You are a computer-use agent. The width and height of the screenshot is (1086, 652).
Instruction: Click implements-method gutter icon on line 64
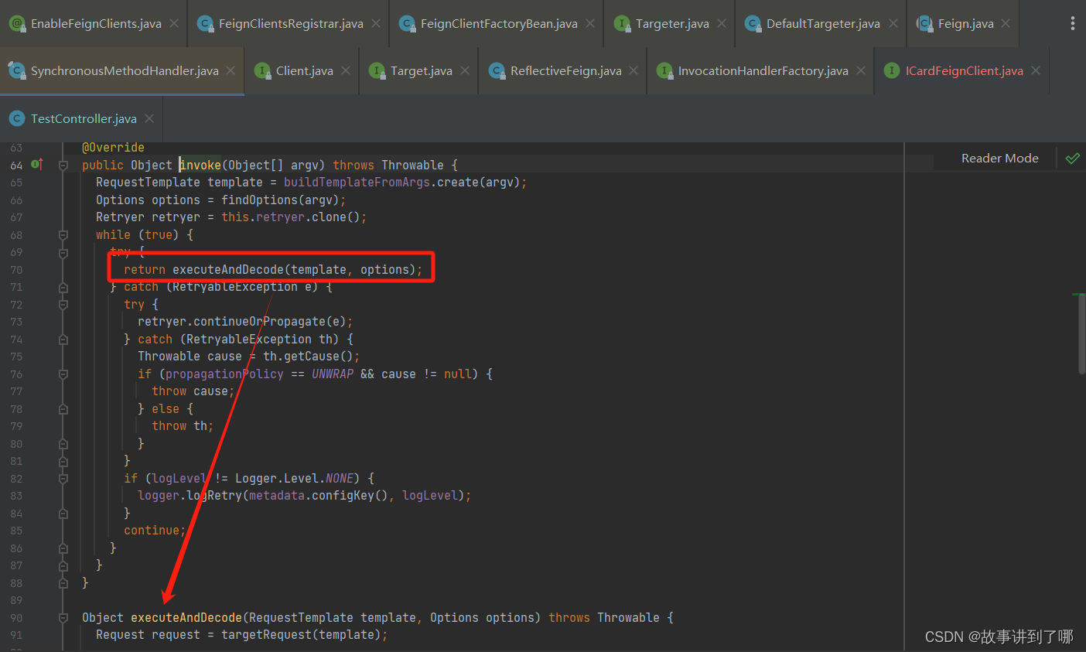click(x=36, y=165)
